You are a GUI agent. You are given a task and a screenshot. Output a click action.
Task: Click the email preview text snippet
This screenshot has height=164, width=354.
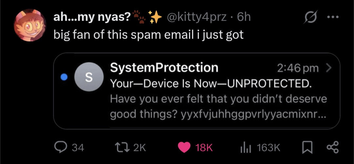click(x=218, y=106)
